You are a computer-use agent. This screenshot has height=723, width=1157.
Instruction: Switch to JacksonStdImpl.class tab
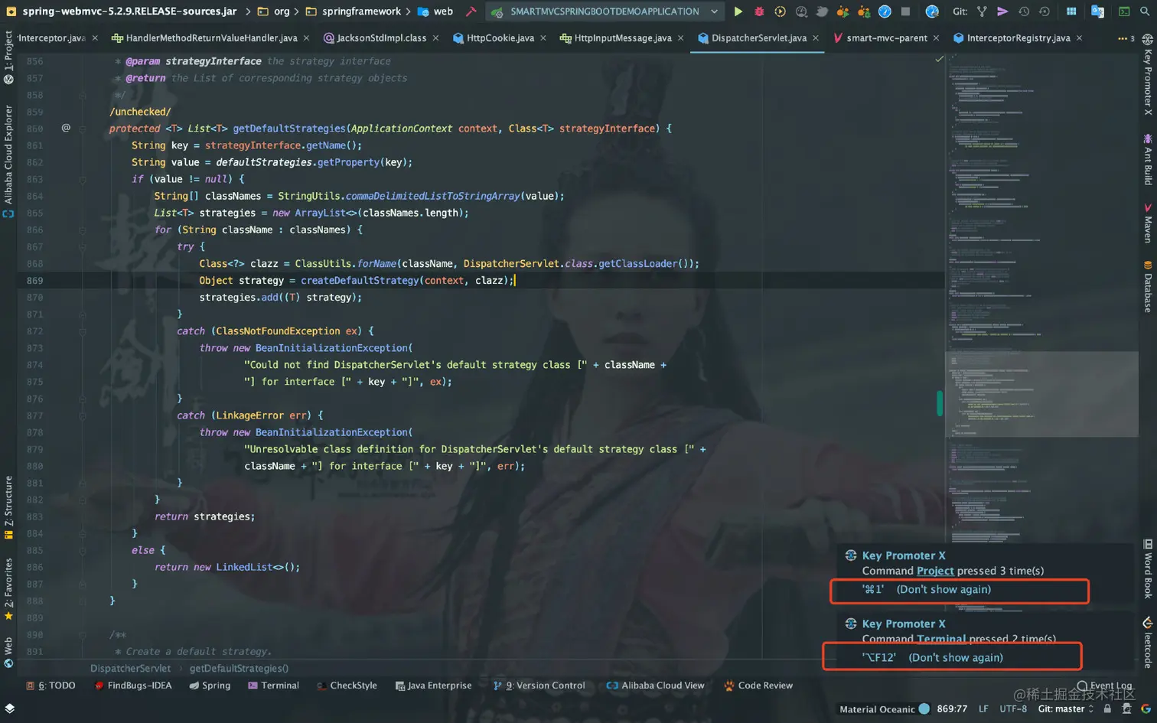381,38
